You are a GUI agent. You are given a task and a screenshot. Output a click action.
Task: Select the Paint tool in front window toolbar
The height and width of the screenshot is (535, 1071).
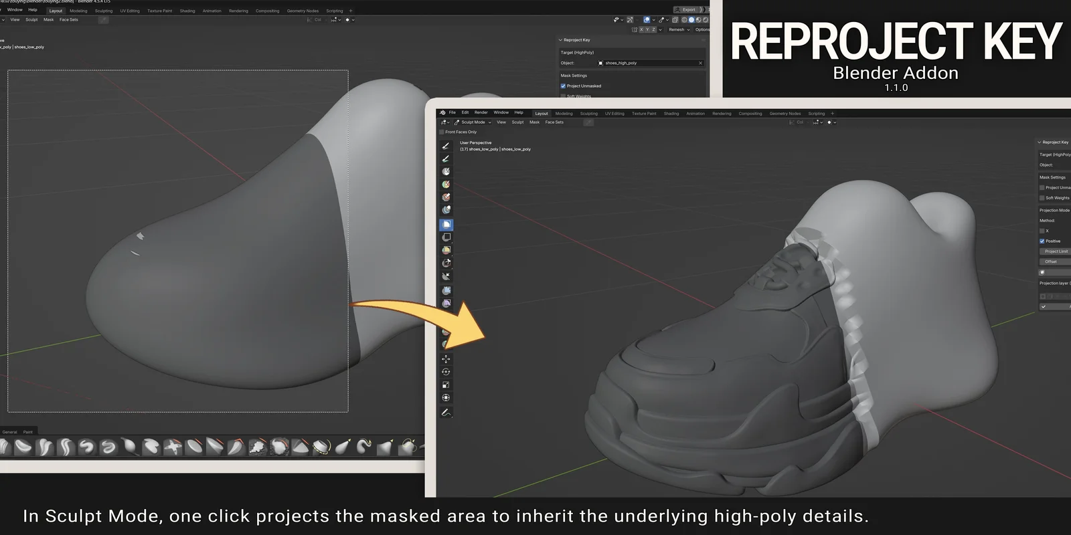(446, 158)
